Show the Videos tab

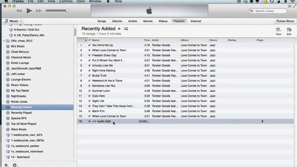[163, 21]
